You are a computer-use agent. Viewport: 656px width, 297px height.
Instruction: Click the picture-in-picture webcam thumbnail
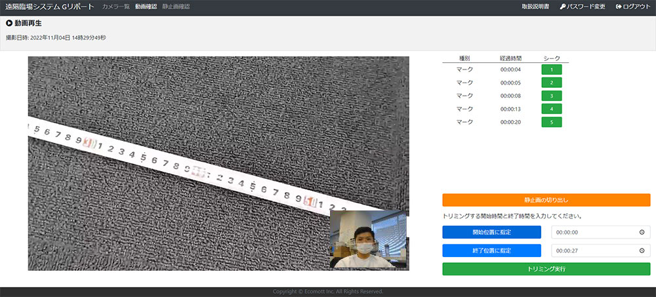click(x=368, y=239)
